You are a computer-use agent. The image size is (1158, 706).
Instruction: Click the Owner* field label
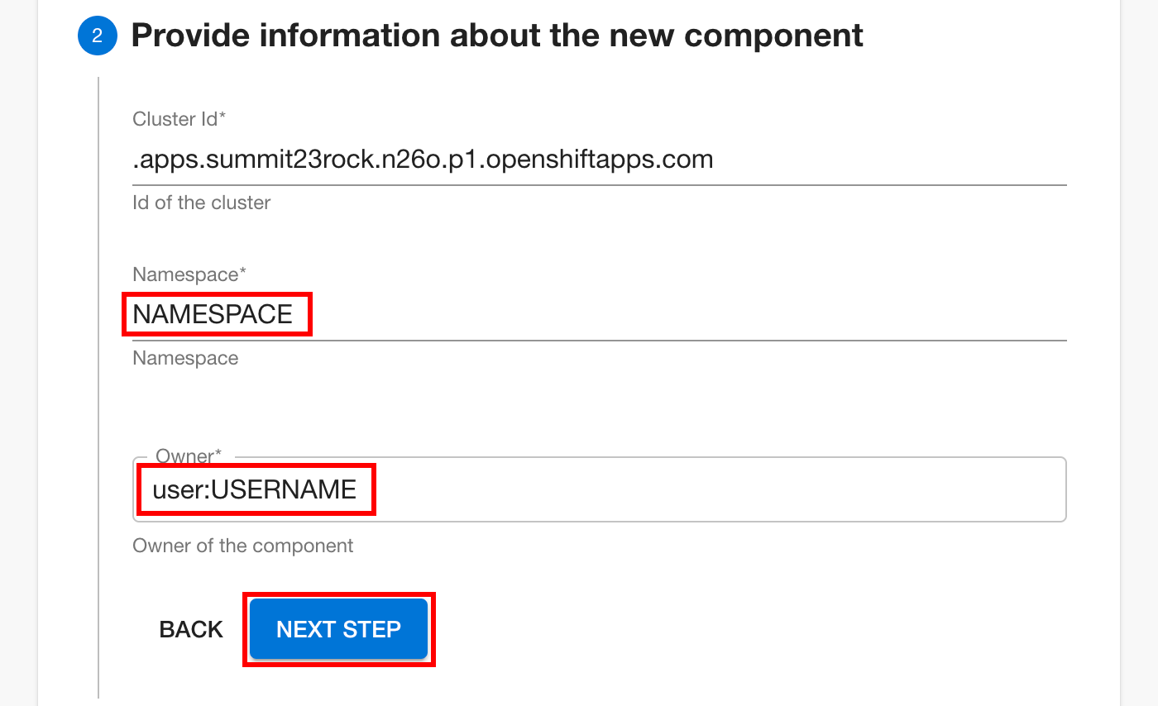[189, 456]
